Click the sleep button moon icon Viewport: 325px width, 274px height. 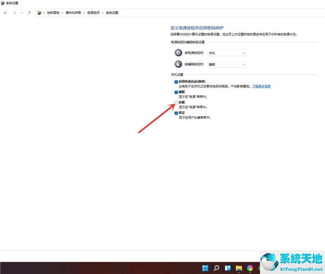[x=178, y=64]
